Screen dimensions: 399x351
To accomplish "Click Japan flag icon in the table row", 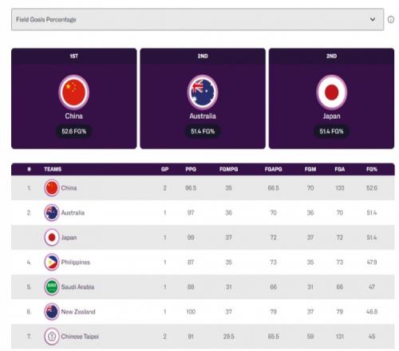I will click(52, 238).
